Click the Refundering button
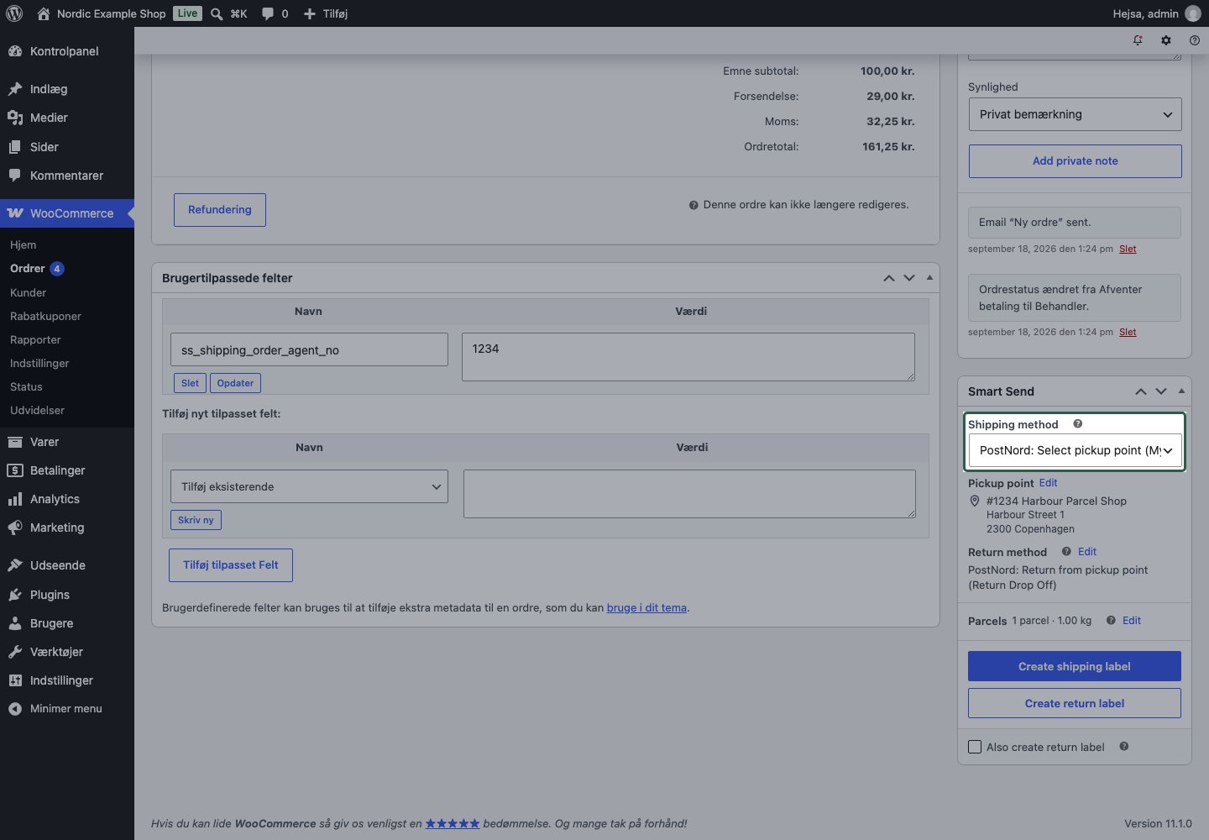The height and width of the screenshot is (840, 1209). tap(220, 210)
